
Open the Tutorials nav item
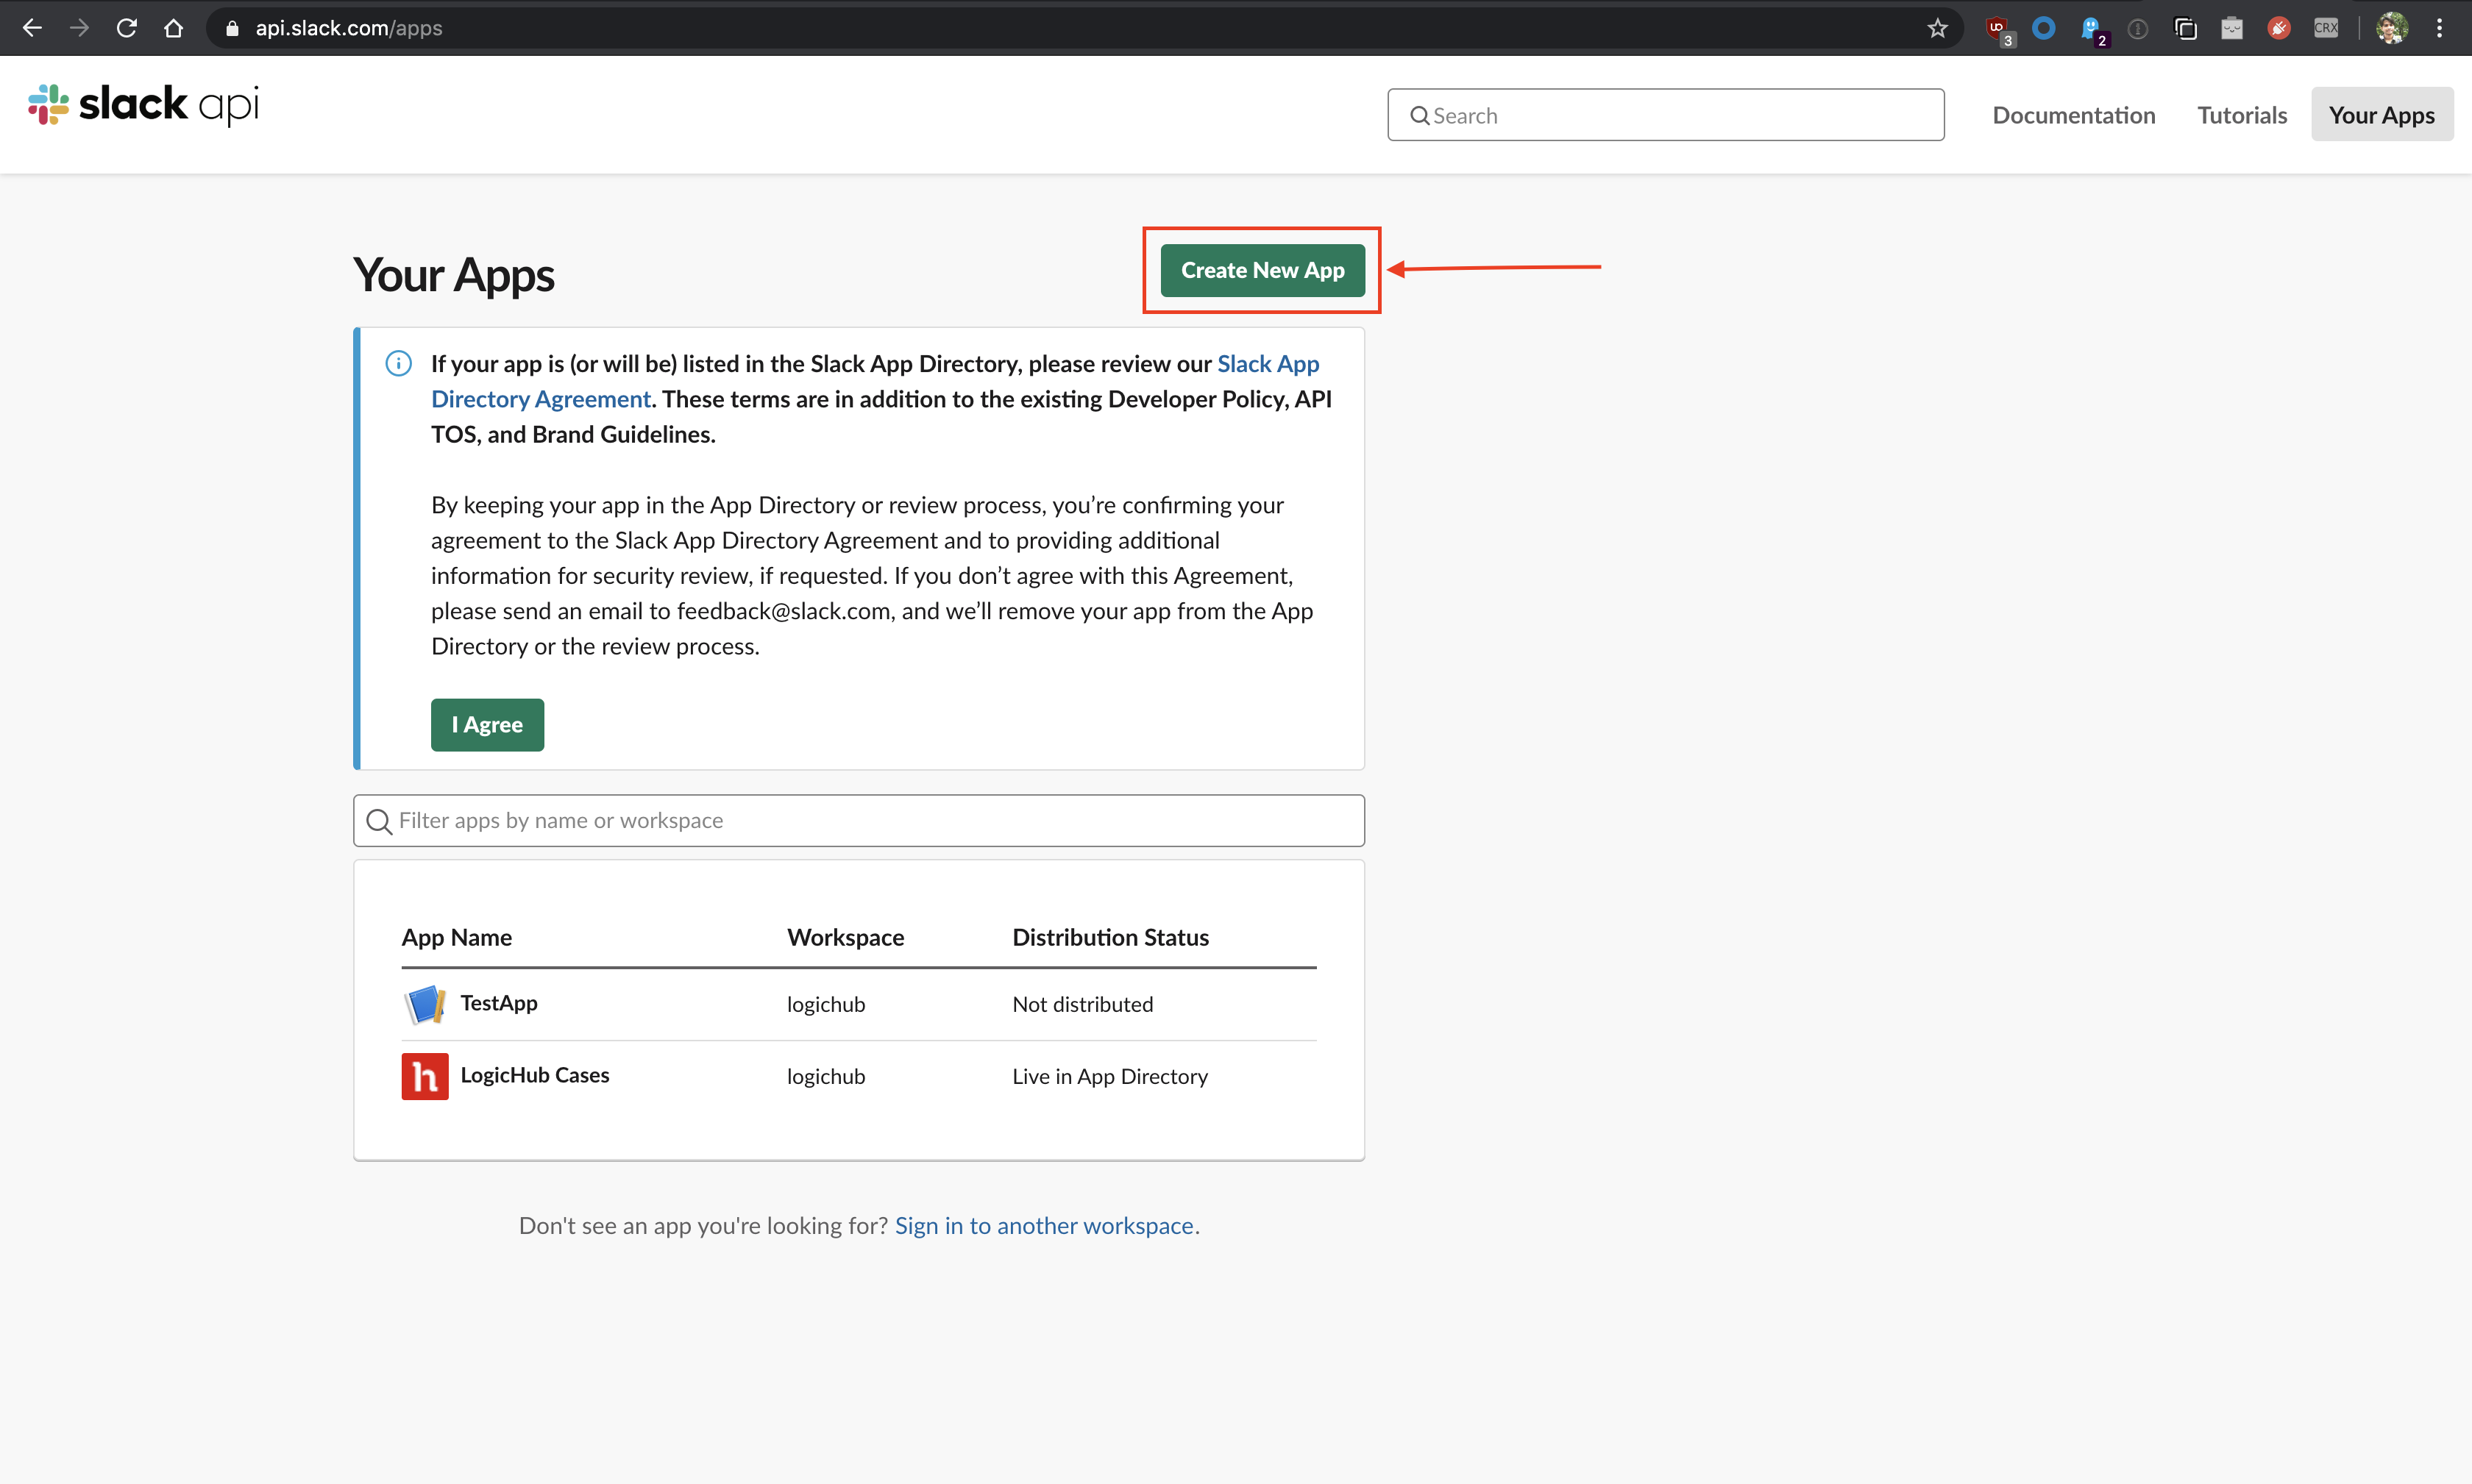[2241, 115]
